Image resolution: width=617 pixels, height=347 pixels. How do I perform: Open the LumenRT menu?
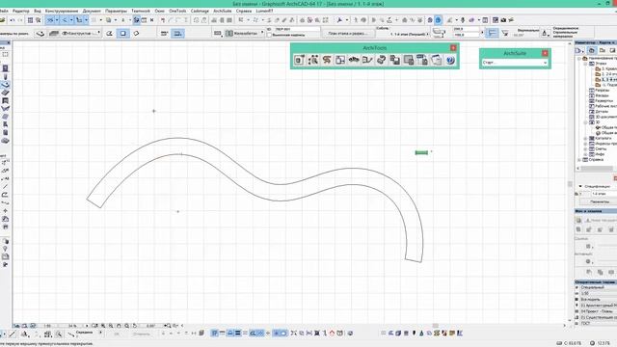tap(264, 11)
